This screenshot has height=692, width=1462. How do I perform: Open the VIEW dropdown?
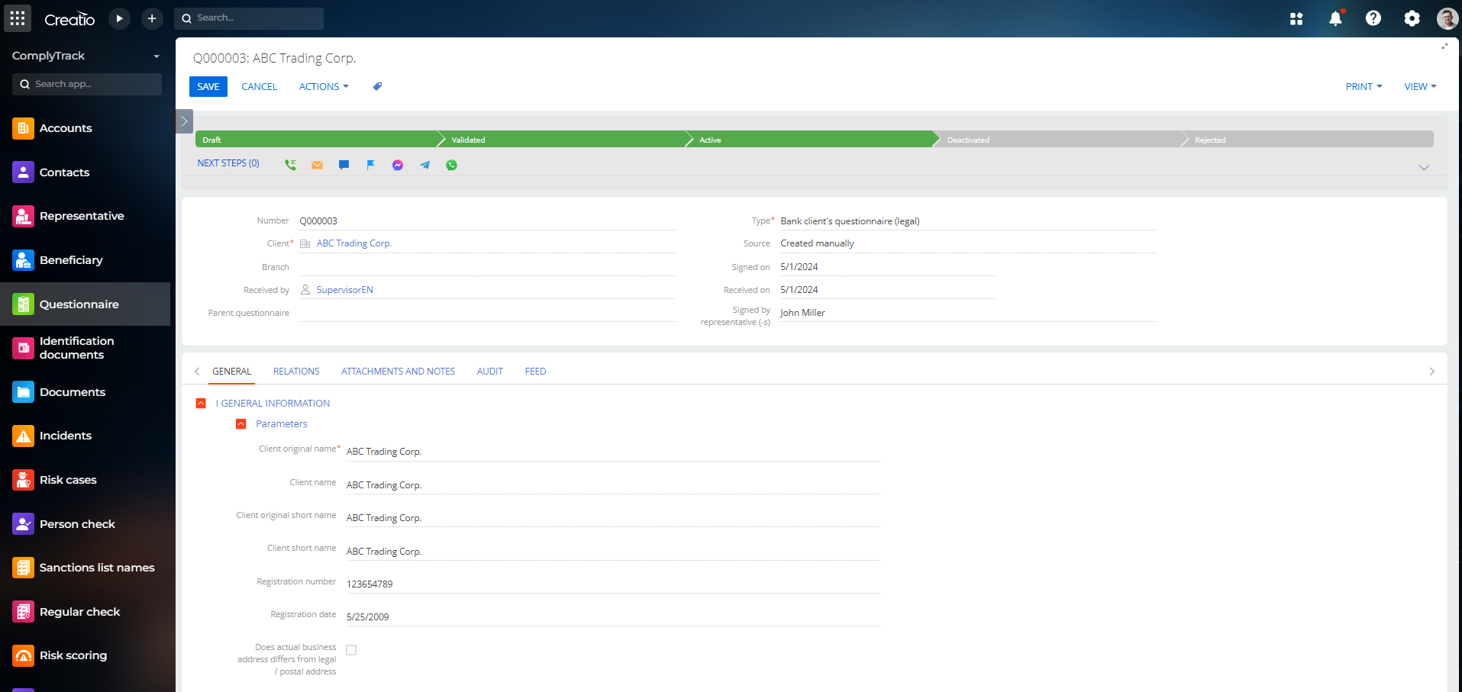(1420, 86)
